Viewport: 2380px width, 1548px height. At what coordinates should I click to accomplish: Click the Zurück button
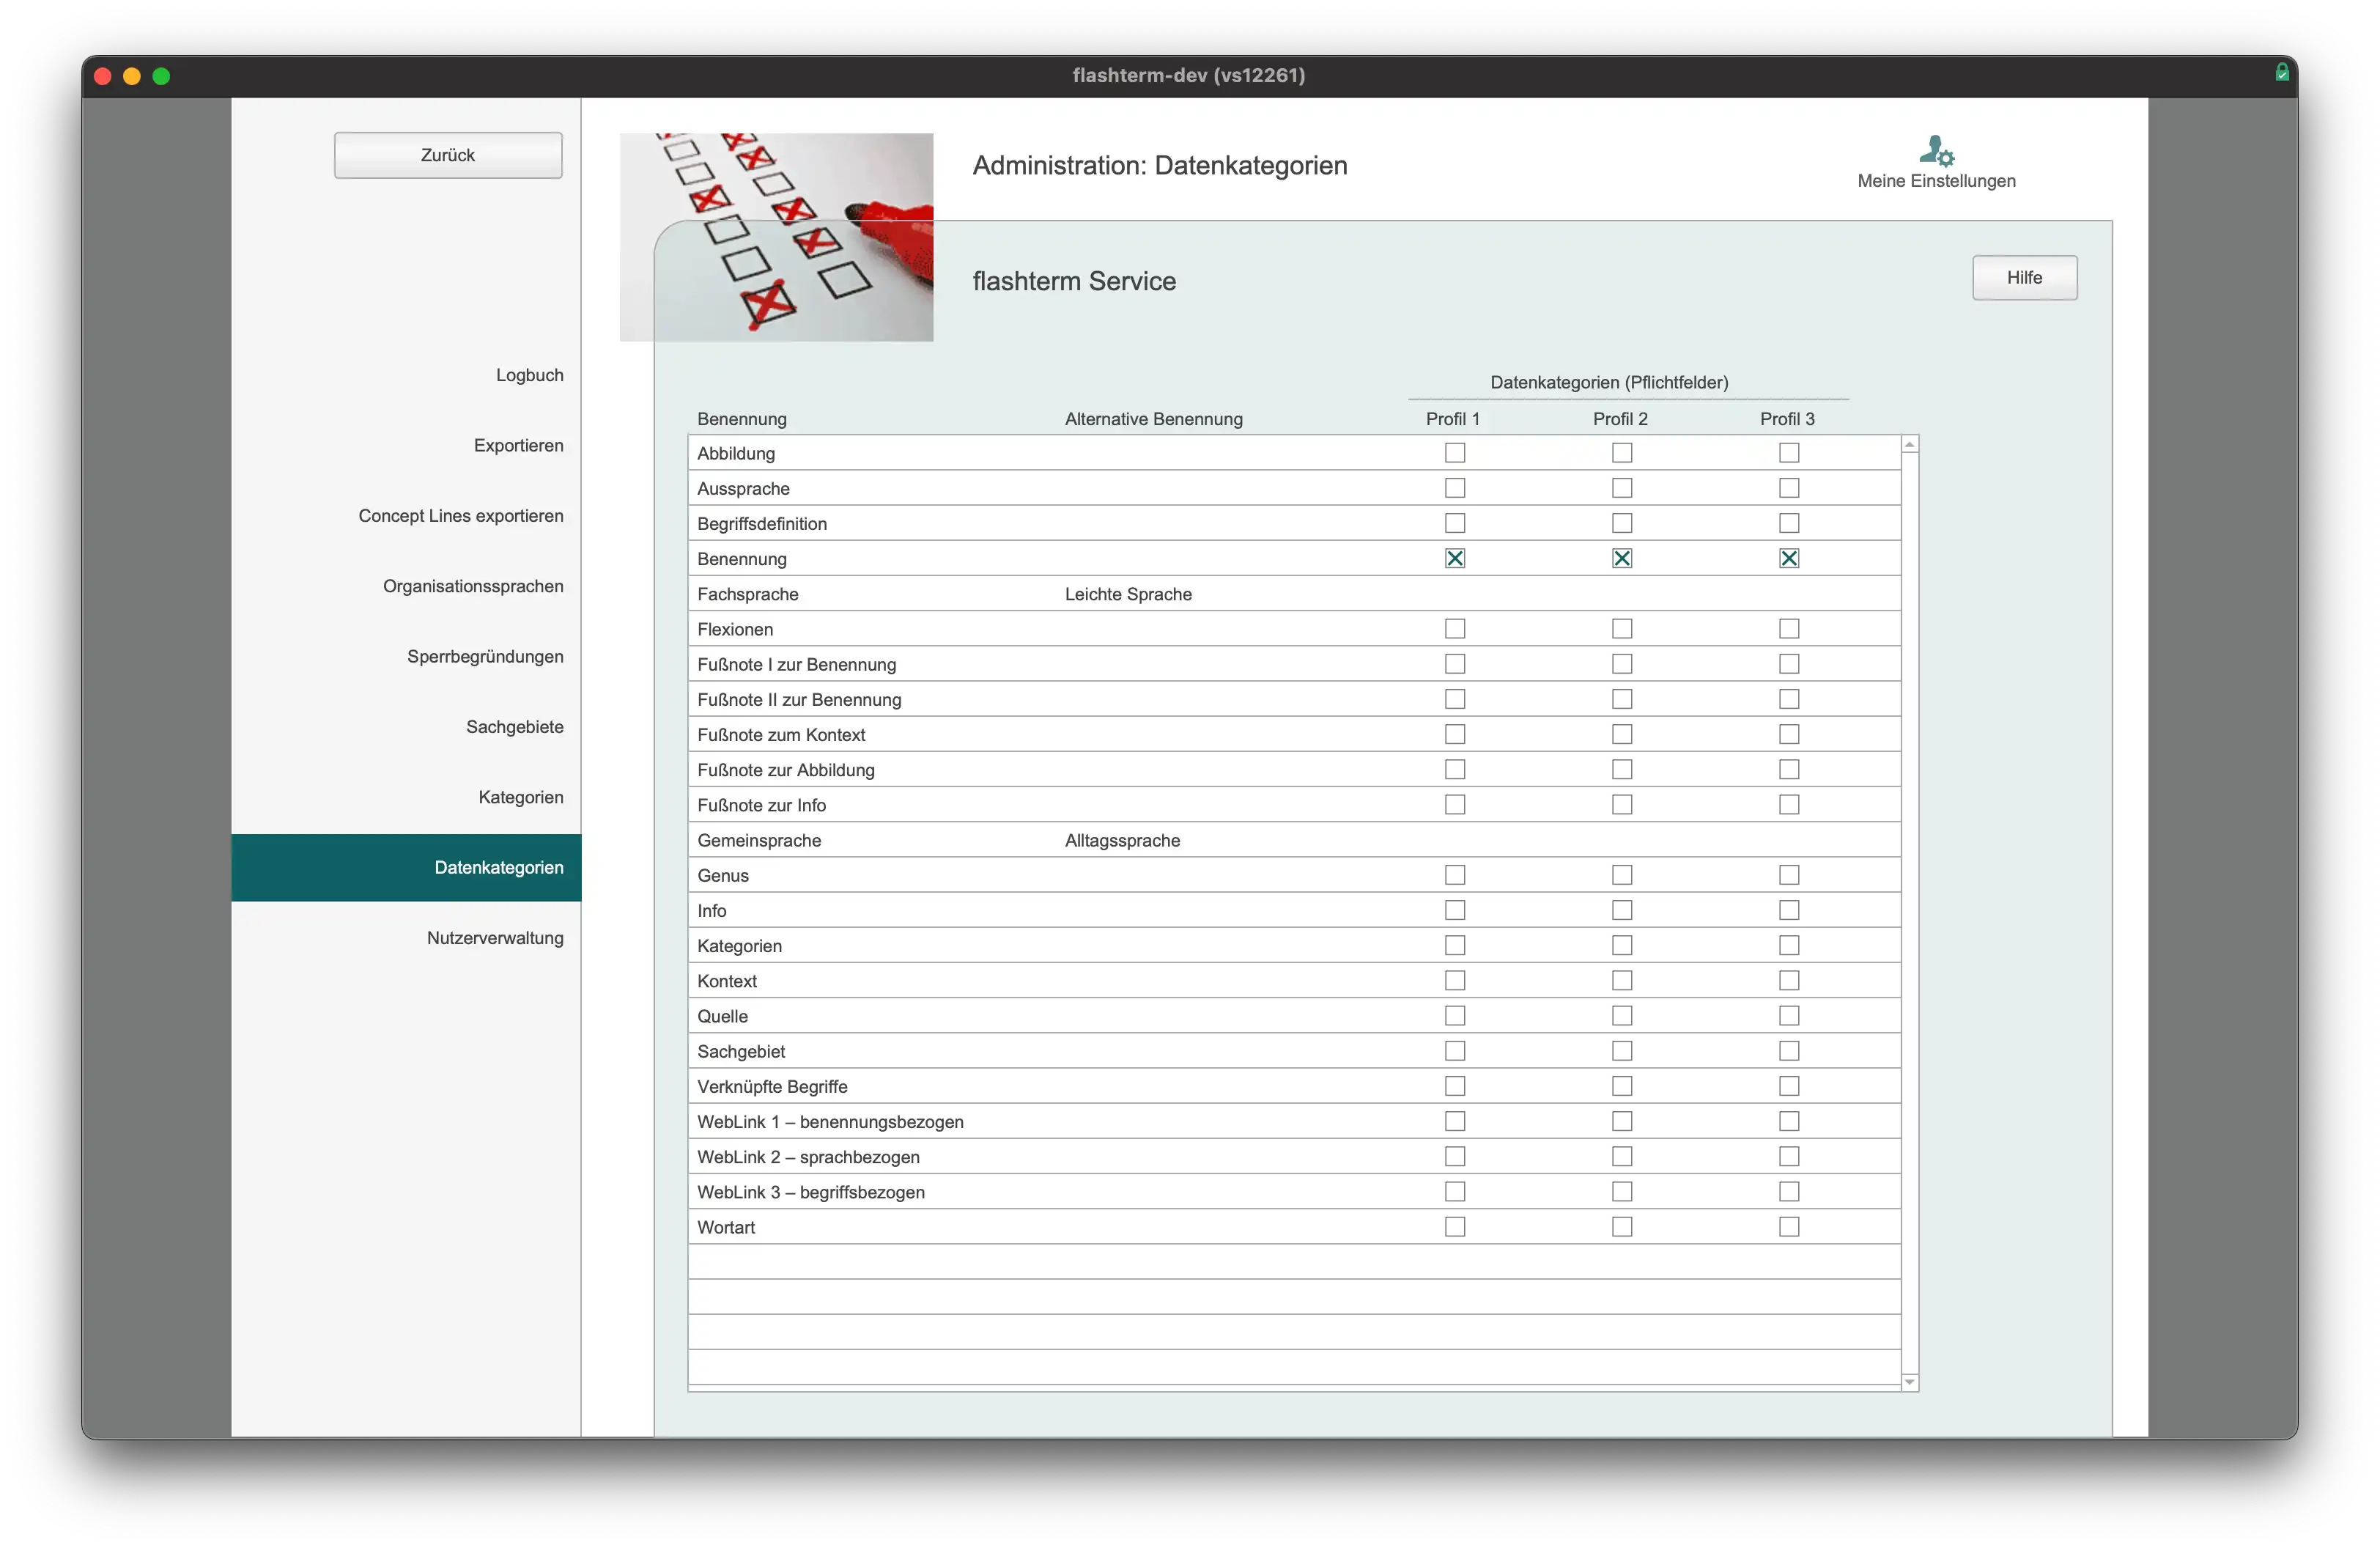pyautogui.click(x=448, y=155)
